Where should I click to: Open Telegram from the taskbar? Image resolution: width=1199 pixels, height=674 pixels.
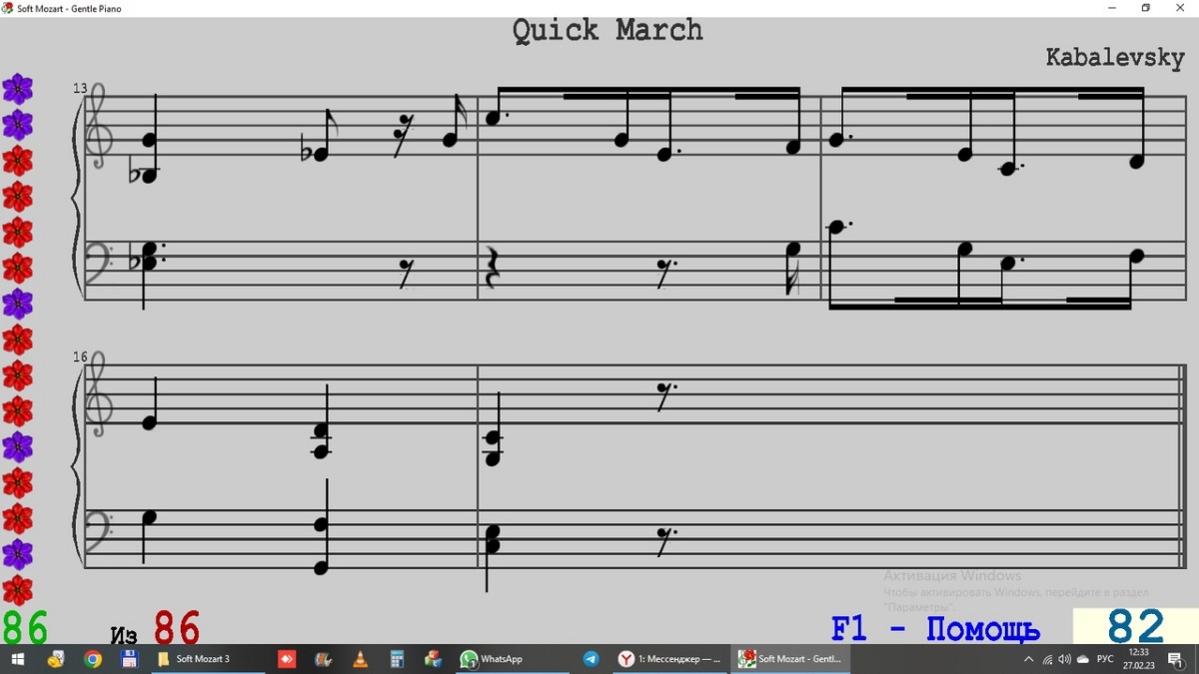(x=591, y=659)
